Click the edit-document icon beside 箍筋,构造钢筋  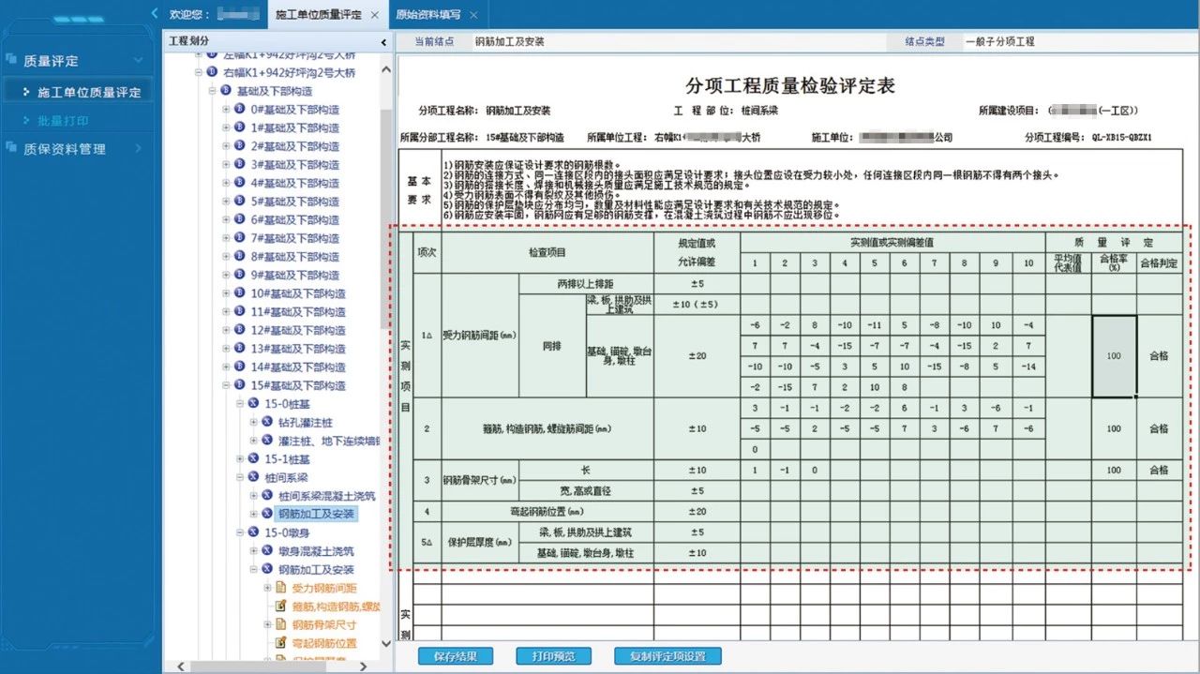(281, 607)
